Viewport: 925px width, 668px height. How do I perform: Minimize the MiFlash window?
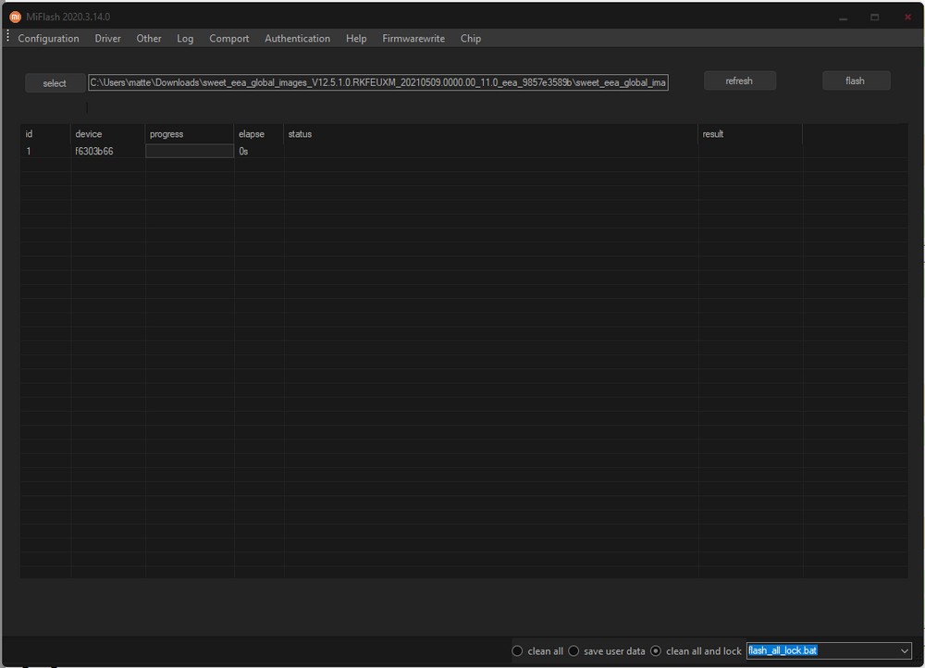[x=843, y=18]
